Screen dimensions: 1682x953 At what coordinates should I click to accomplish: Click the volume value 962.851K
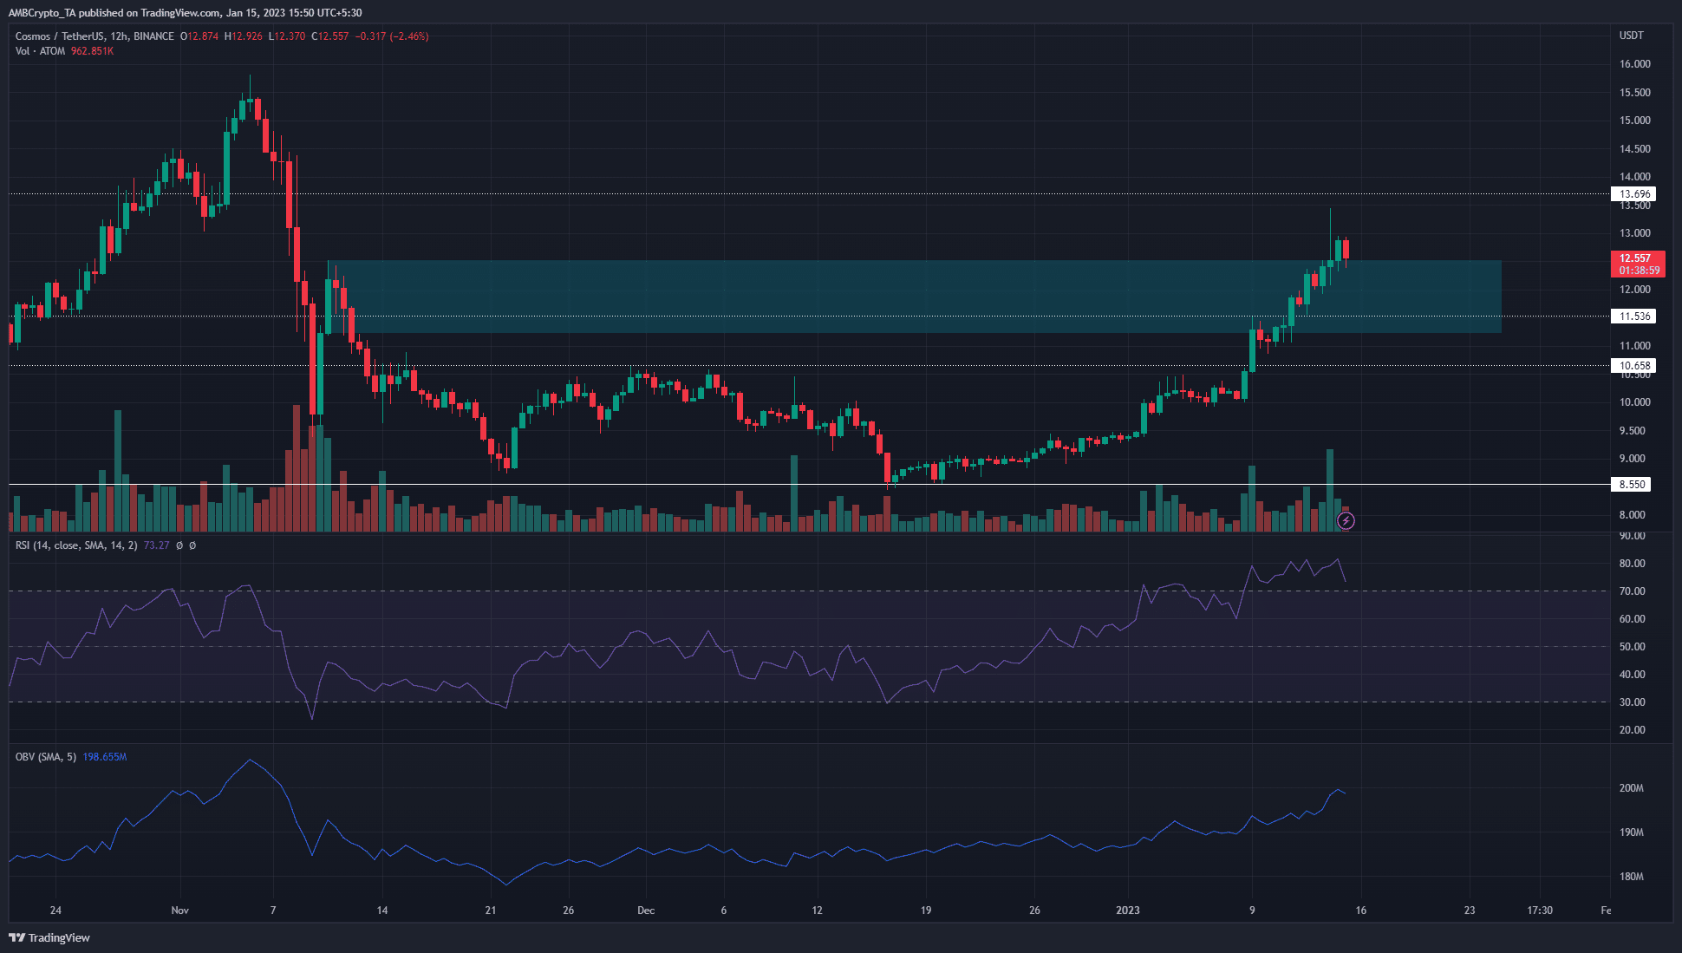[92, 51]
